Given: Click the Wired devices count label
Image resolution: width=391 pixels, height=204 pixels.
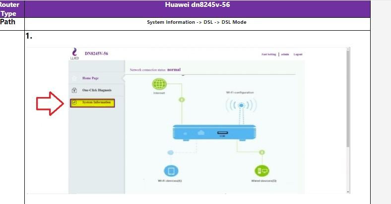Looking at the screenshot, I should coord(264,181).
